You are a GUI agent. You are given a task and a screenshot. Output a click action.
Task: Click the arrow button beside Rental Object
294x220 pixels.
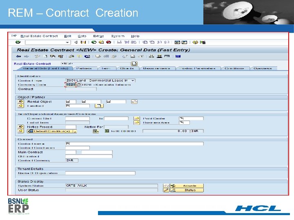click(21, 101)
